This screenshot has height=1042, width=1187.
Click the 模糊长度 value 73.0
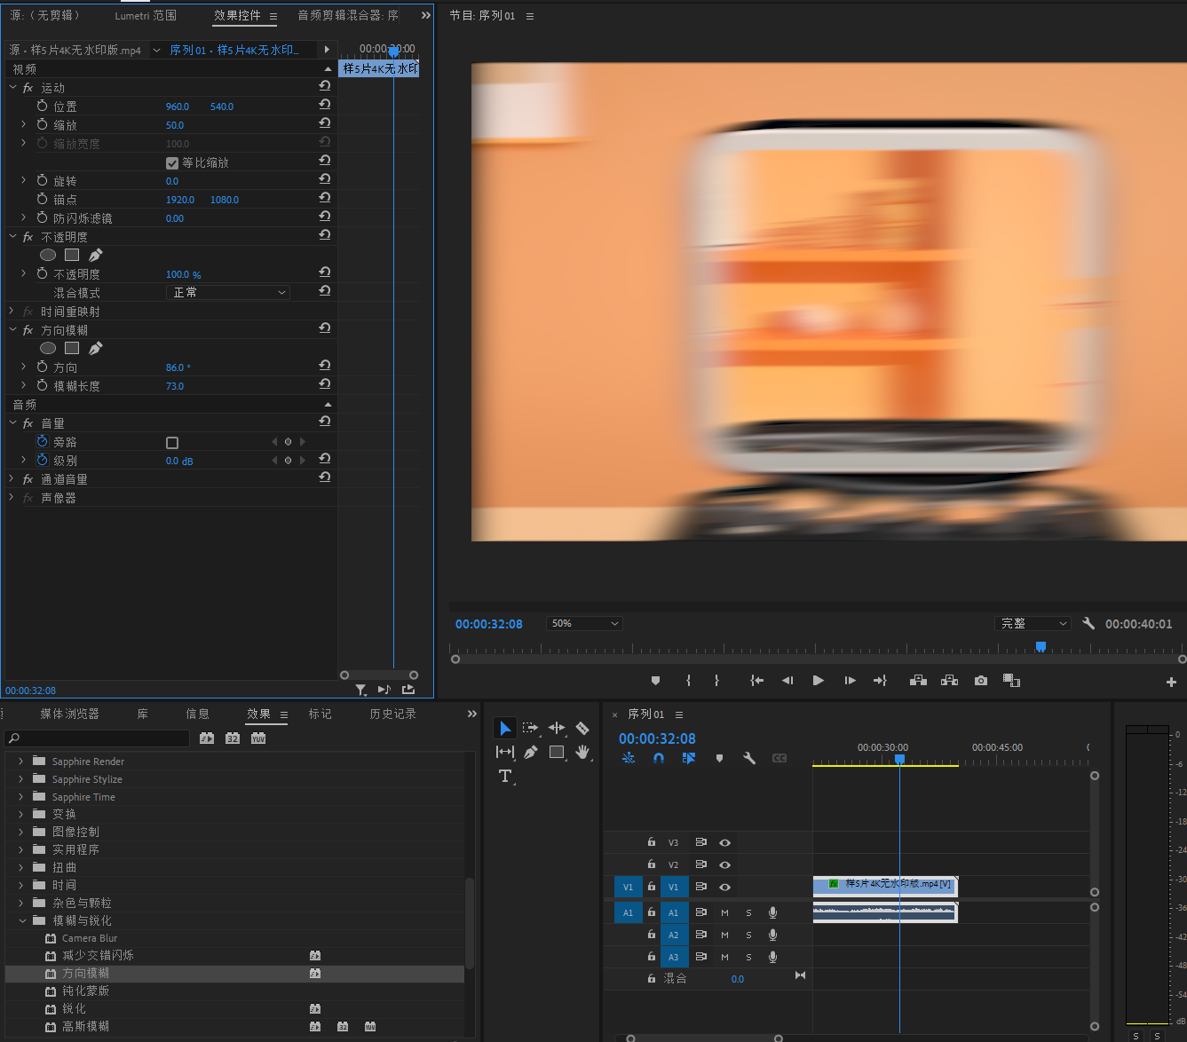pyautogui.click(x=175, y=386)
